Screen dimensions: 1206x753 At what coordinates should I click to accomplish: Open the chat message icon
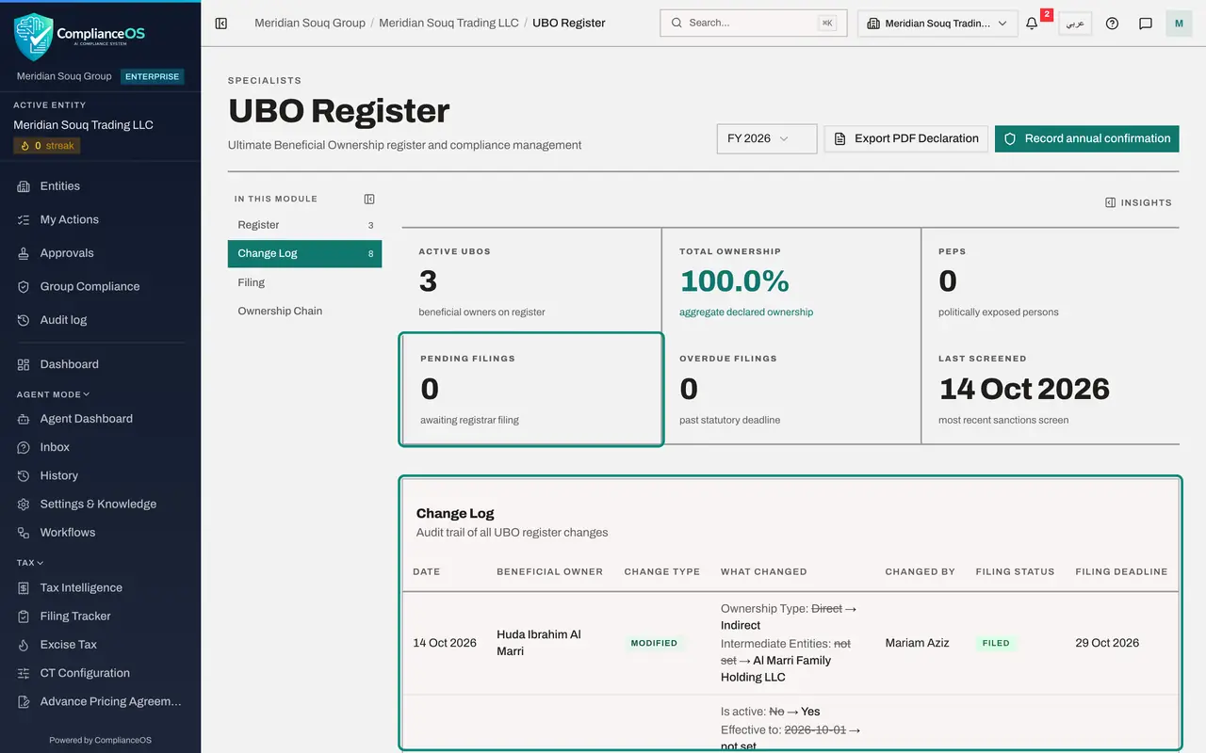point(1146,24)
